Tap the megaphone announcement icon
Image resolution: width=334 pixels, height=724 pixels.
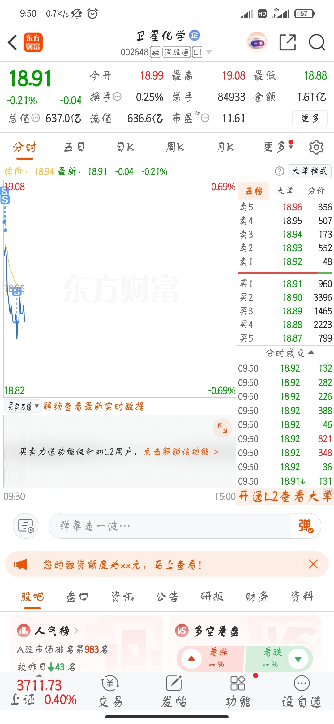(x=20, y=564)
